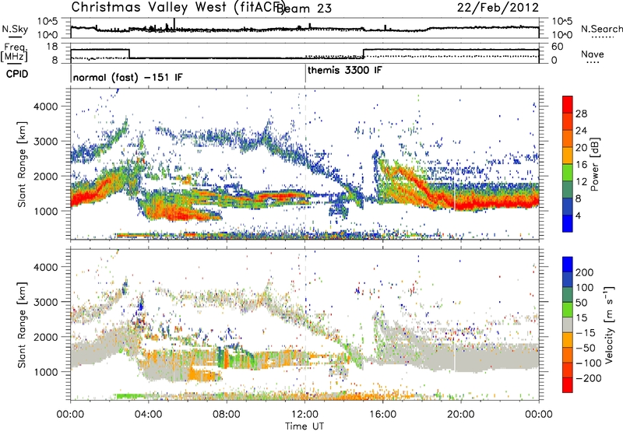Click the '200' Velocity colorbar tick label
The width and height of the screenshot is (623, 431).
(585, 272)
